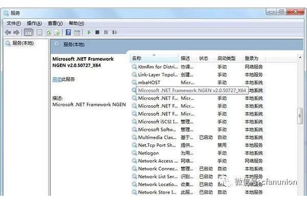Viewport: 307px width, 204px height.
Task: Open the 文件(F) menu
Action: tap(14, 23)
